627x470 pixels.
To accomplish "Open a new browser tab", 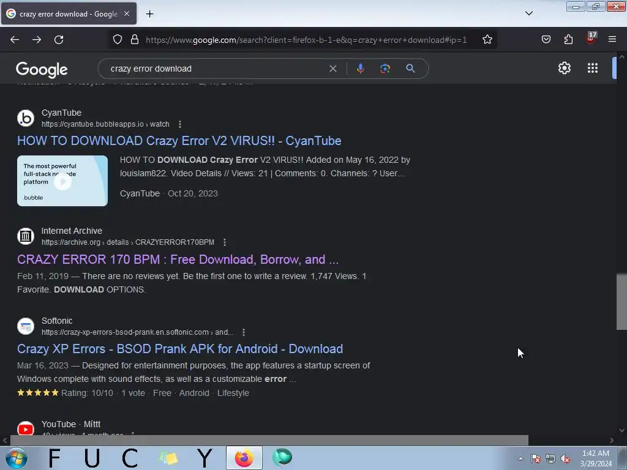I will point(149,14).
